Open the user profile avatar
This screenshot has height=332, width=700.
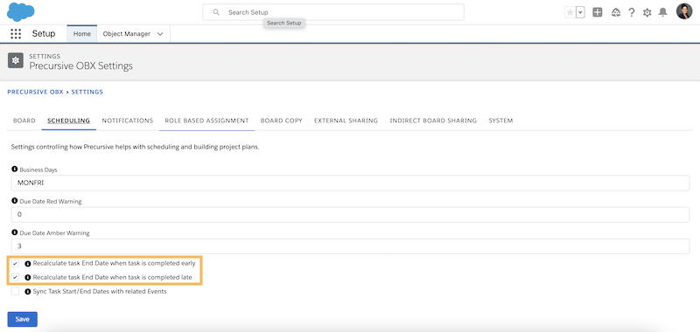(x=684, y=11)
